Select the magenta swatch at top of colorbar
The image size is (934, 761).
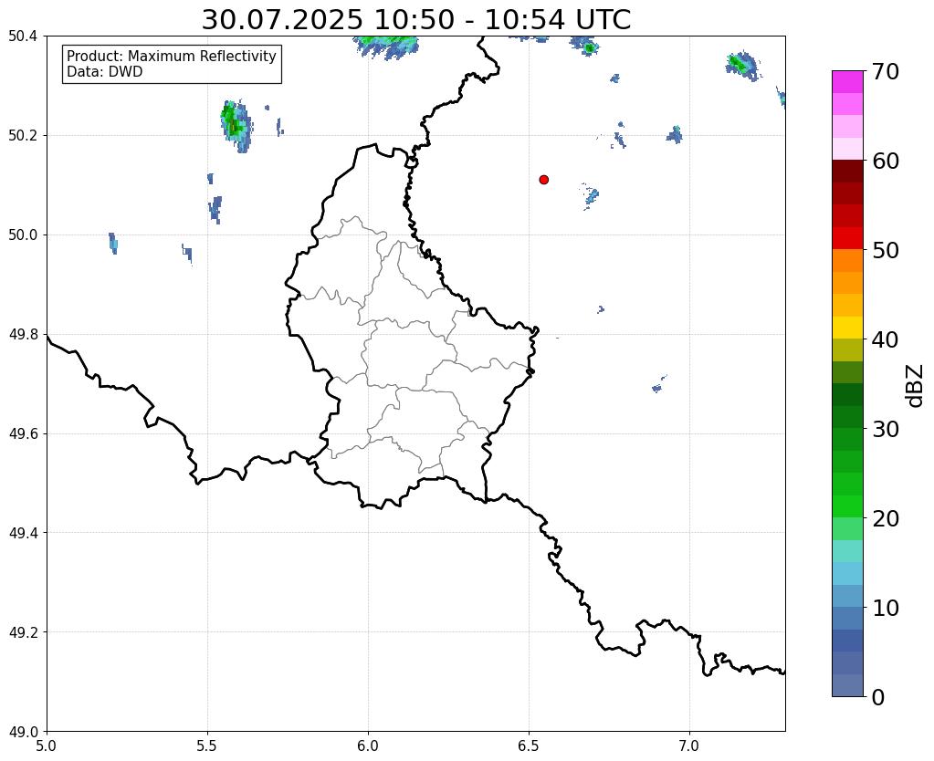847,81
